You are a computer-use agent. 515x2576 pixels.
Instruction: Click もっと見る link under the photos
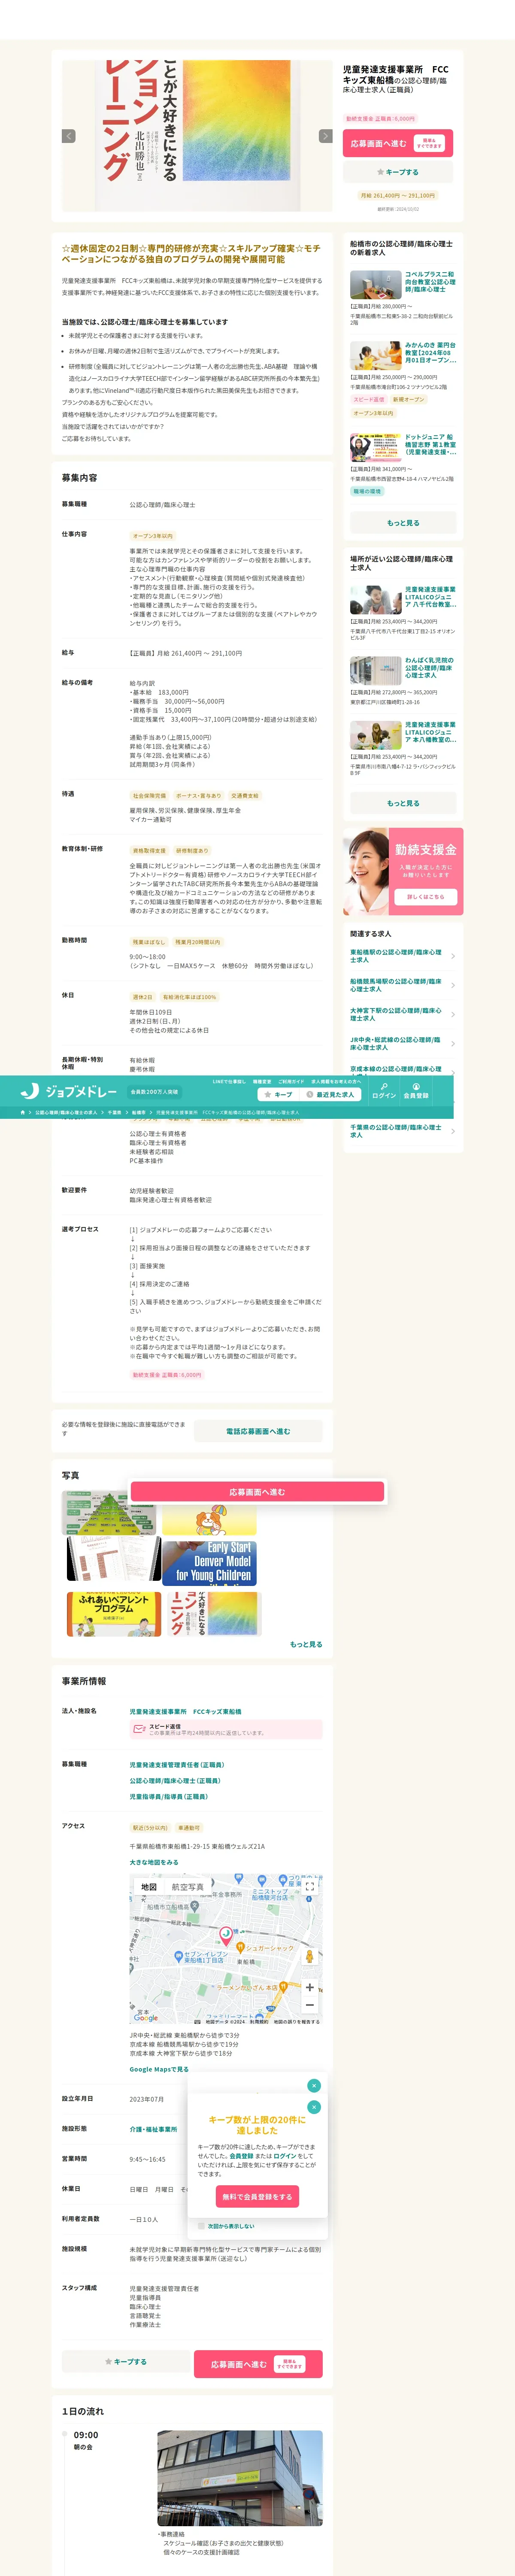tap(306, 1644)
